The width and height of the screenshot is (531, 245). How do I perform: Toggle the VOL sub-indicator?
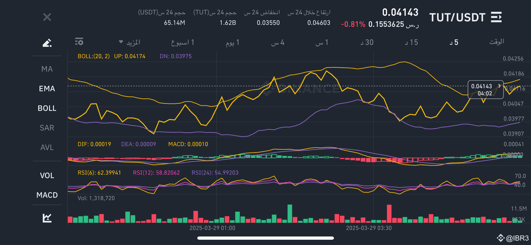coord(47,175)
